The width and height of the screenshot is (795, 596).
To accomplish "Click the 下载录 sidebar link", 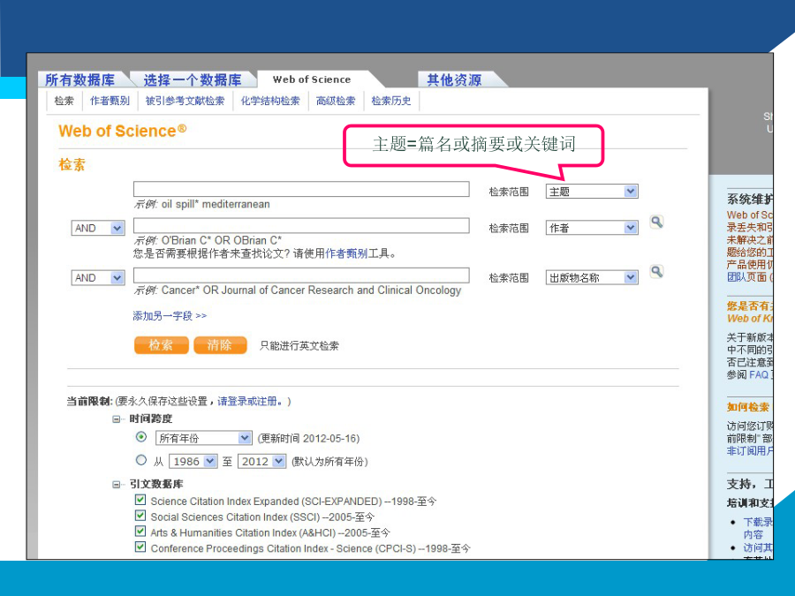I will [x=758, y=522].
